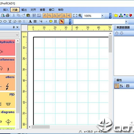Click the canvas vertical scrollbar thumb
The image size is (134, 134).
pyautogui.click(x=110, y=44)
